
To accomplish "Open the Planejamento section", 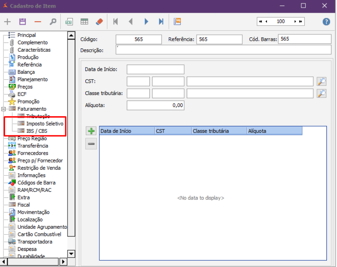I will (33, 79).
